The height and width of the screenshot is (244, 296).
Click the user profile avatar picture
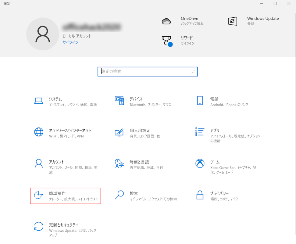[42, 34]
